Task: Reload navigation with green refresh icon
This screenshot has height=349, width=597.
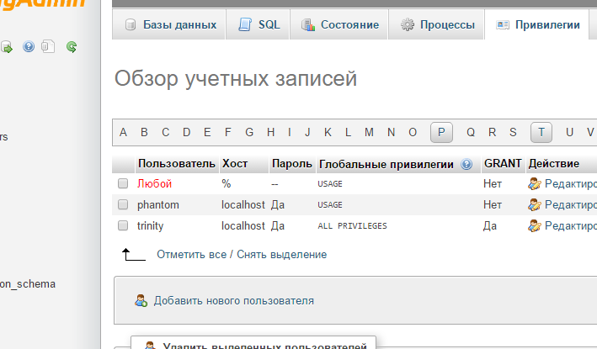Action: [72, 47]
